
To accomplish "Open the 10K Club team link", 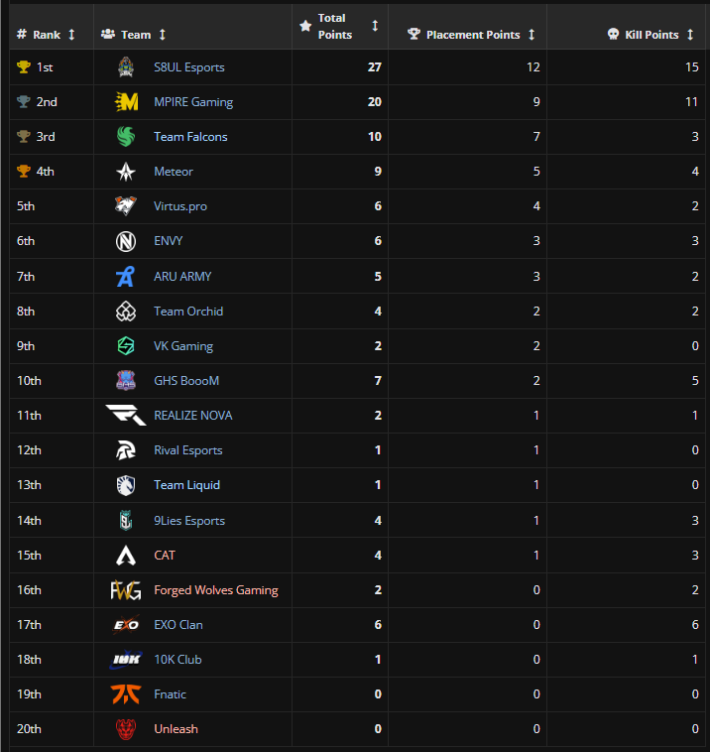I will (177, 660).
